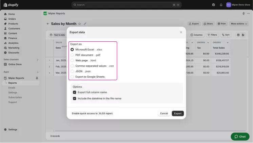Open the Filters panel
This screenshot has height=143, width=253.
212,35
